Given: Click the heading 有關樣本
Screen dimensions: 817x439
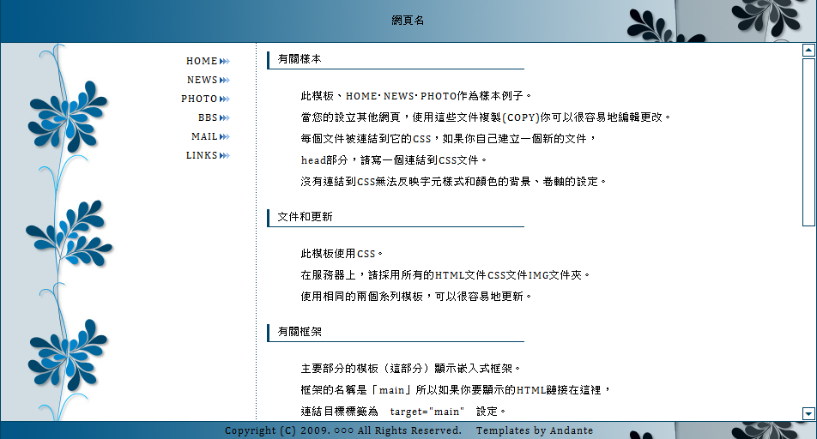Looking at the screenshot, I should [300, 59].
